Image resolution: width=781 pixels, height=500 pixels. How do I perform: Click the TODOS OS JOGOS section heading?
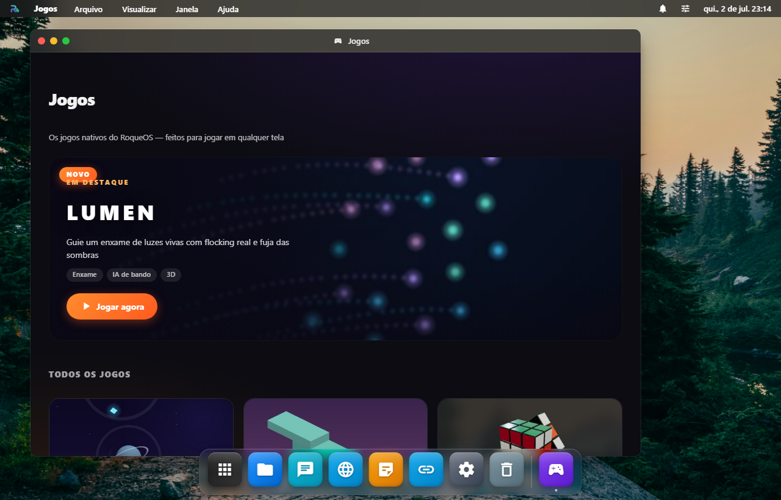[90, 374]
